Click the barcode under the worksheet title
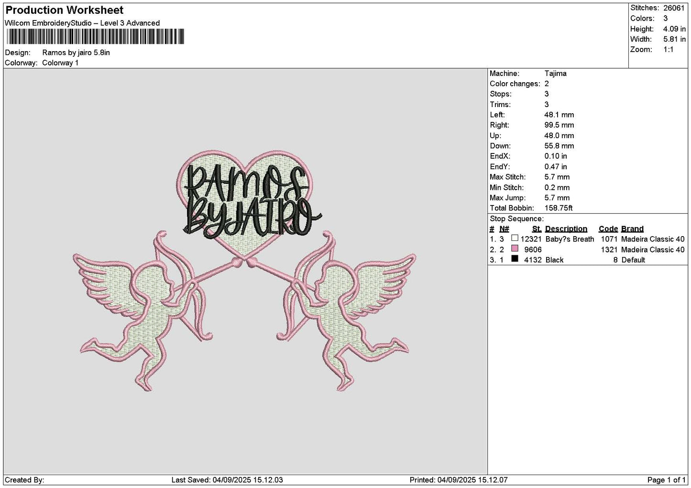 coord(95,37)
